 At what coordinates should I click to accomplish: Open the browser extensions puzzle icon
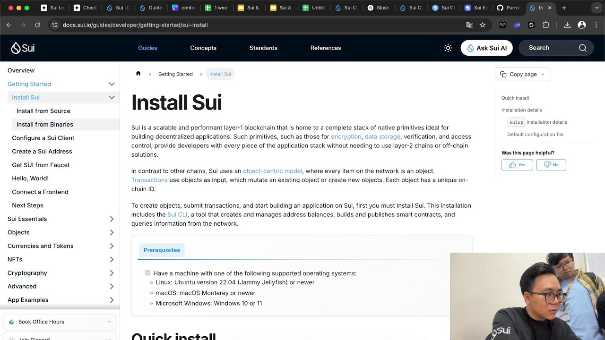pos(546,25)
